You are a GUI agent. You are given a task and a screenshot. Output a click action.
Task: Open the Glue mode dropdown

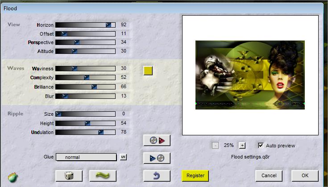point(86,157)
